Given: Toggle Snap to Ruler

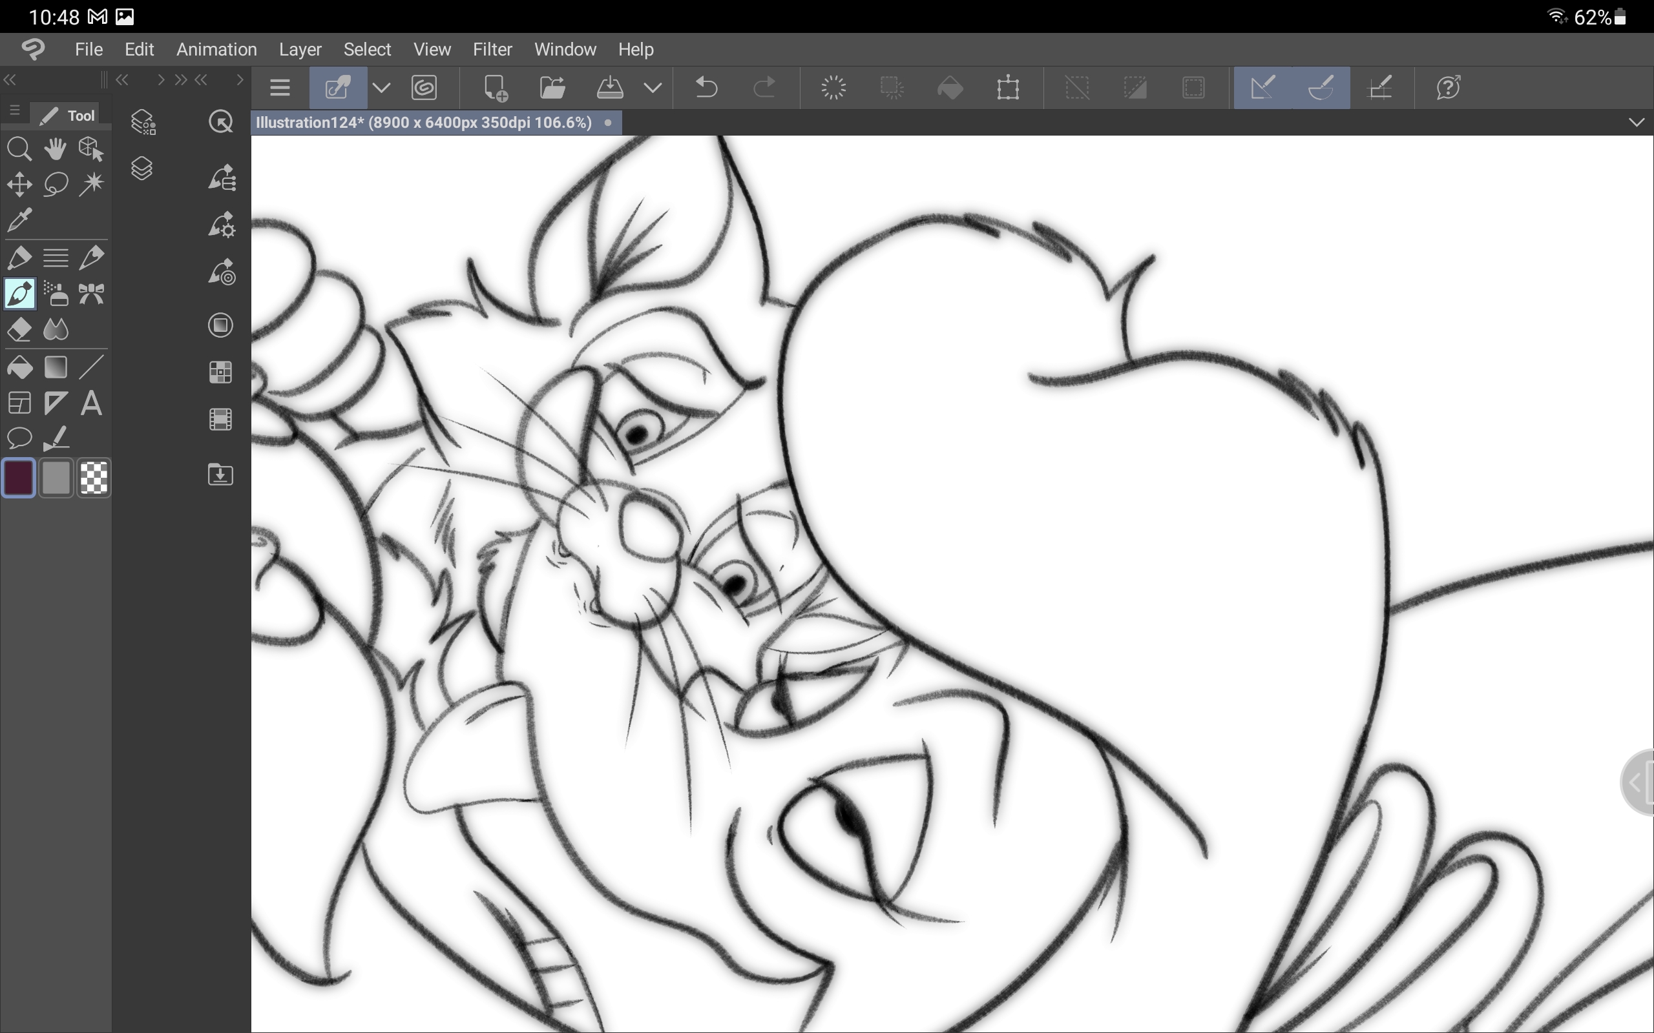Looking at the screenshot, I should [x=1262, y=87].
